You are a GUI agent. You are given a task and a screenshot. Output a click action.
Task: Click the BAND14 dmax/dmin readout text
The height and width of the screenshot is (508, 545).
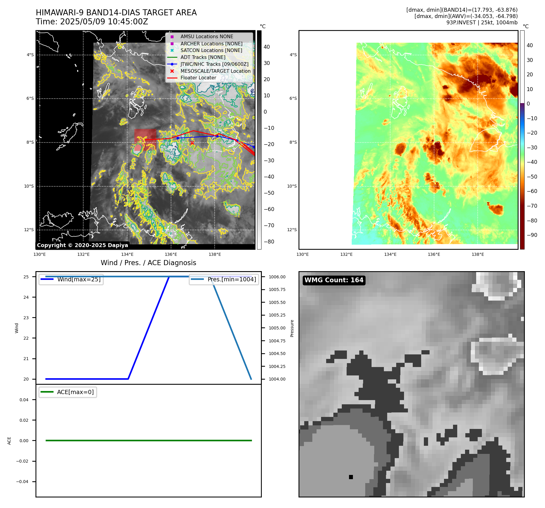pyautogui.click(x=462, y=10)
